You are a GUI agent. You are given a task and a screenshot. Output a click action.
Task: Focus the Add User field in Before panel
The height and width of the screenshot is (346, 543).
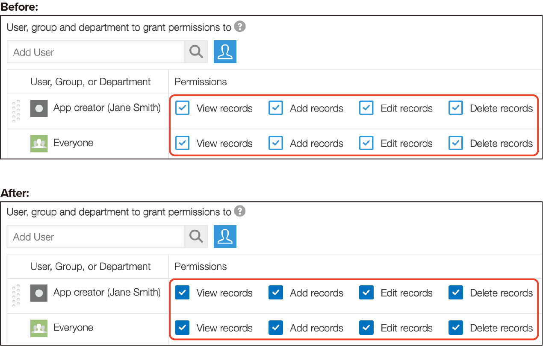[x=95, y=52]
